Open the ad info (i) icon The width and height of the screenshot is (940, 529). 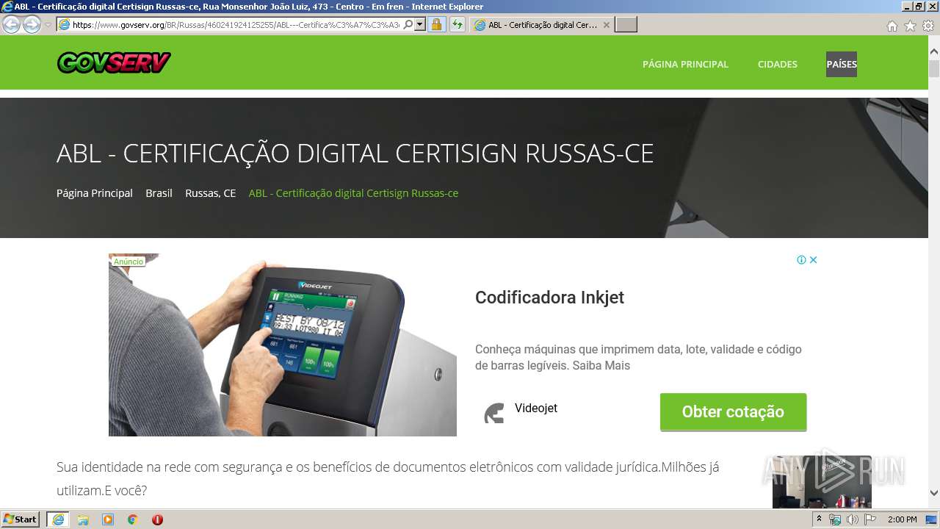tap(801, 259)
